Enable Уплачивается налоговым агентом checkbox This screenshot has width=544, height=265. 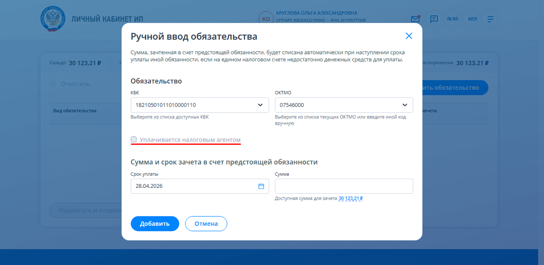[134, 140]
